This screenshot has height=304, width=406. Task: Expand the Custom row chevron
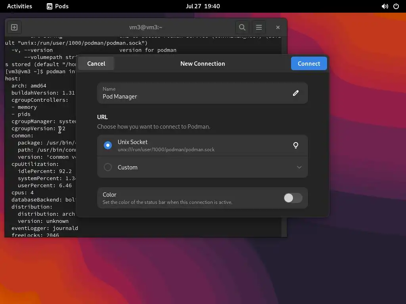tap(299, 167)
